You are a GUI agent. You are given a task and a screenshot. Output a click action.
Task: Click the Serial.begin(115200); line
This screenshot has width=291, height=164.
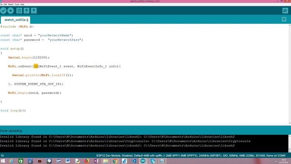pos(29,57)
